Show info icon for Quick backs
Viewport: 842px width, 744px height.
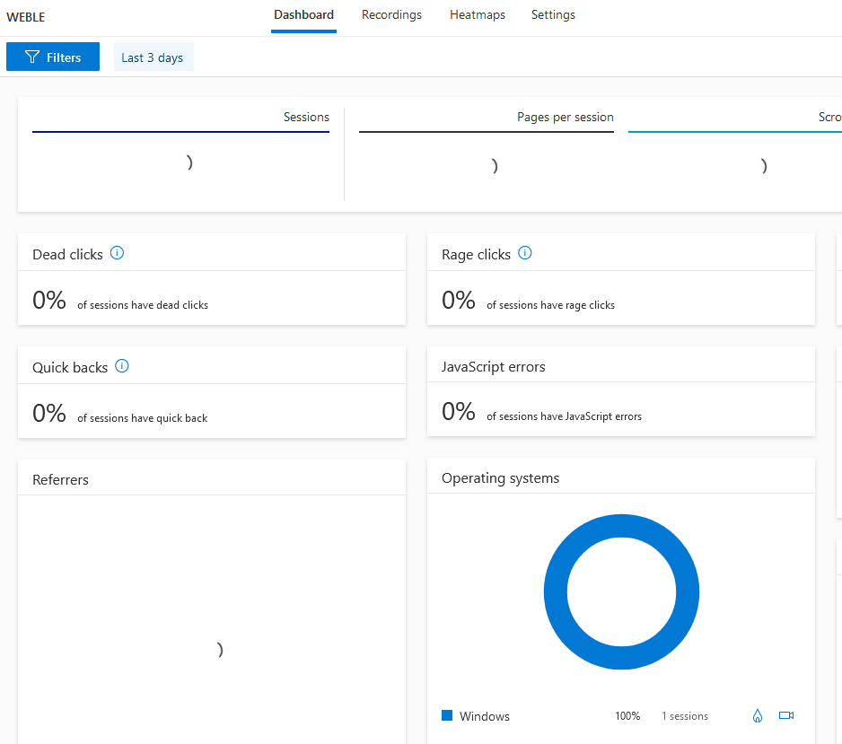122,366
